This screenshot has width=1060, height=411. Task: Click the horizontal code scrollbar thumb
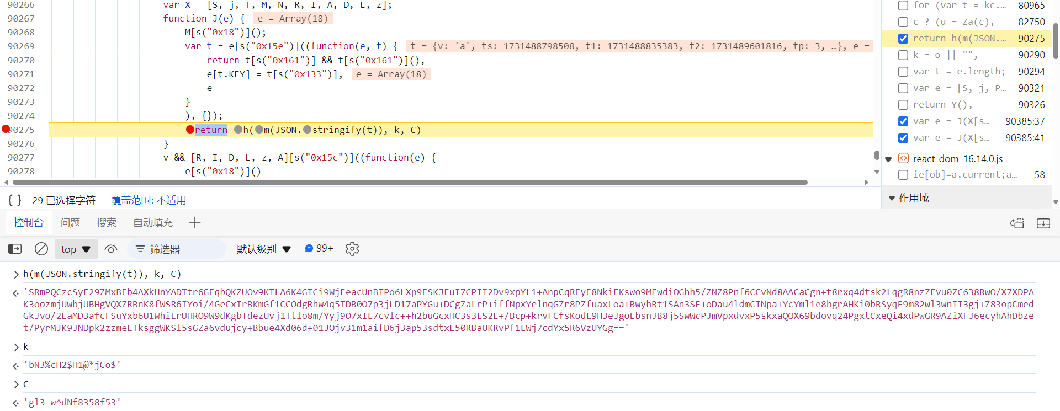pos(410,182)
